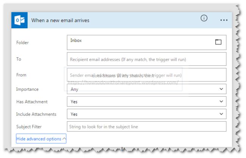The width and height of the screenshot is (246, 158).
Task: Open the howtodowithsharepoint.wordpress.com watermark link
Action: click(x=123, y=82)
